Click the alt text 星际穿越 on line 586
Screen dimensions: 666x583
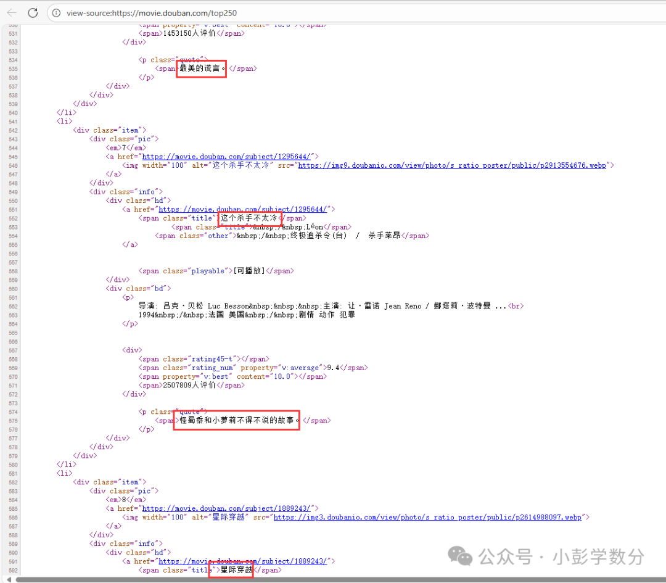click(229, 517)
